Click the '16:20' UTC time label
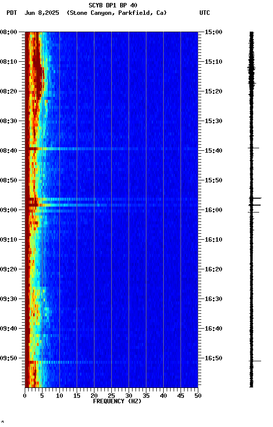The height and width of the screenshot is (427, 273). pyautogui.click(x=214, y=269)
